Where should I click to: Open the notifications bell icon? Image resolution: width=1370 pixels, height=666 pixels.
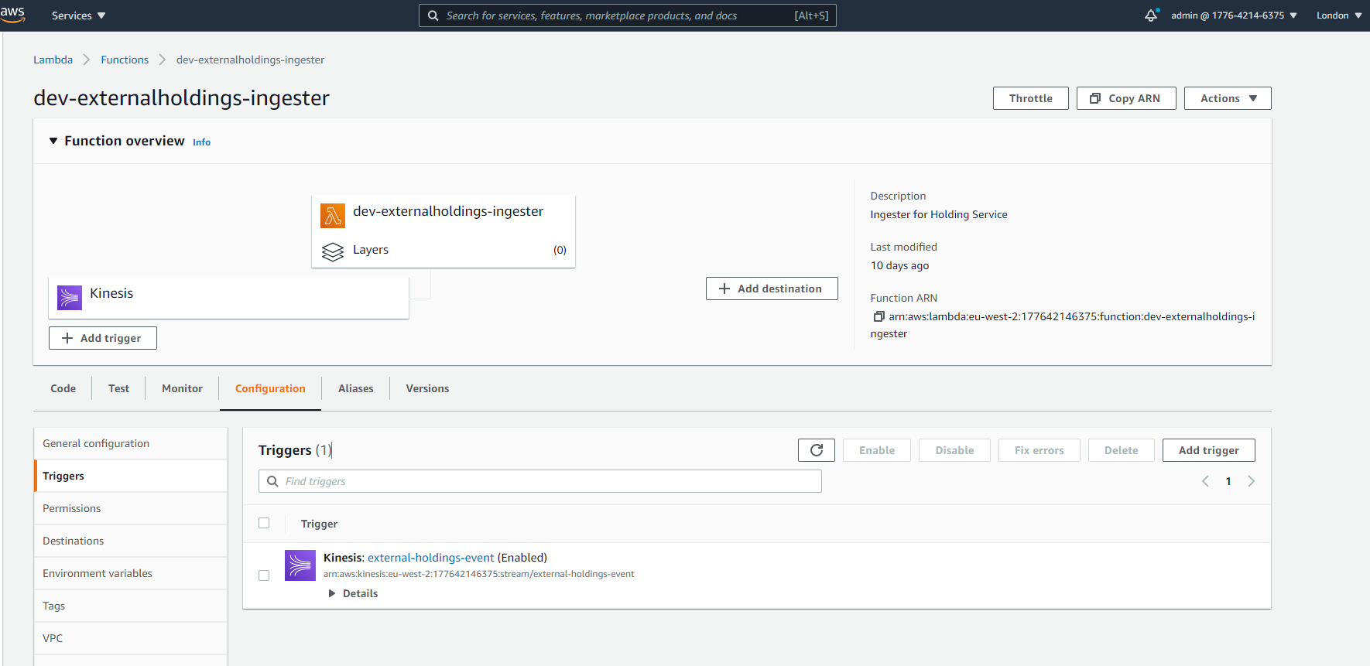(1151, 15)
